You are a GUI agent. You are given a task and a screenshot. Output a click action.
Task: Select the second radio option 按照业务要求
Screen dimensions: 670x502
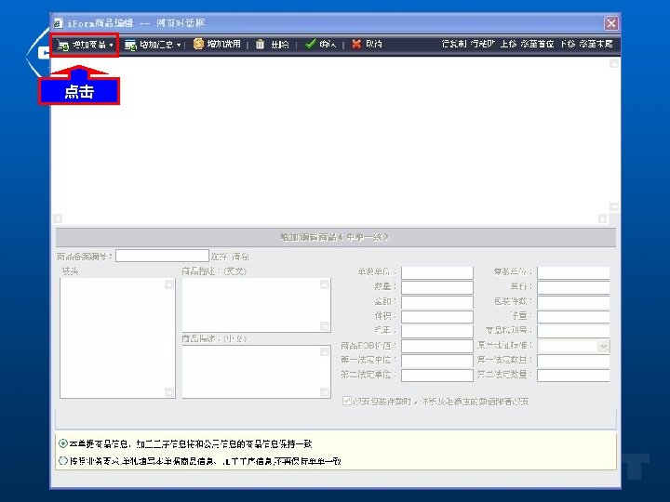tap(63, 460)
